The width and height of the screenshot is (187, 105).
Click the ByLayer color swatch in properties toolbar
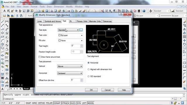pyautogui.click(x=135, y=16)
